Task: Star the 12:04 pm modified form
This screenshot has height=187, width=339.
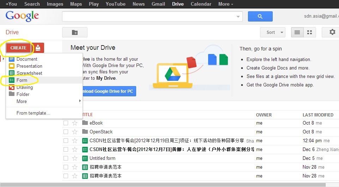Action: coord(75,141)
